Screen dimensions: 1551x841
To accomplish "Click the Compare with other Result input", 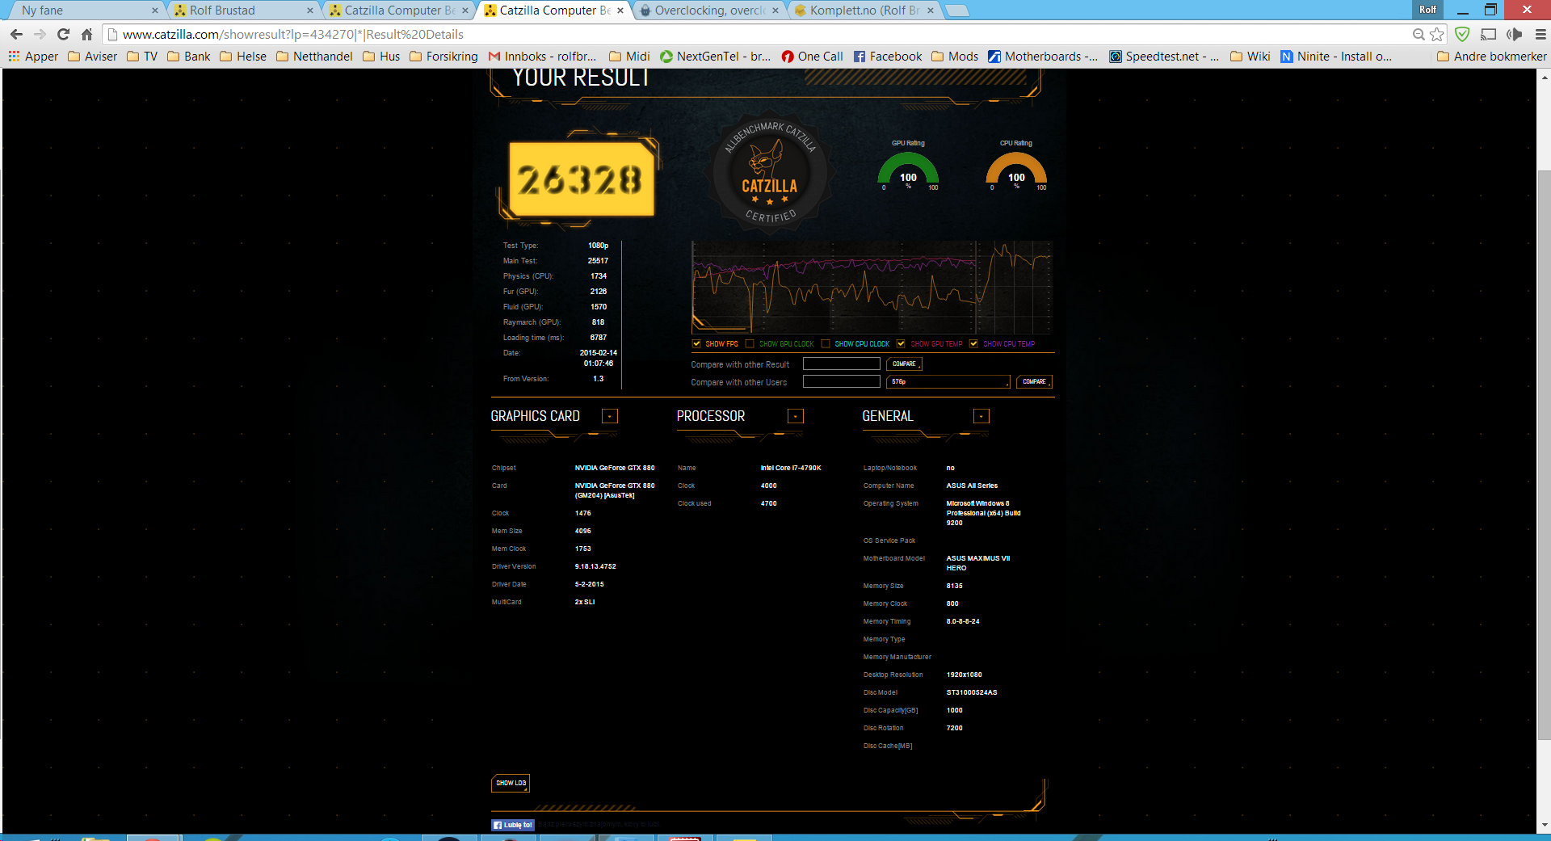I will pos(841,364).
